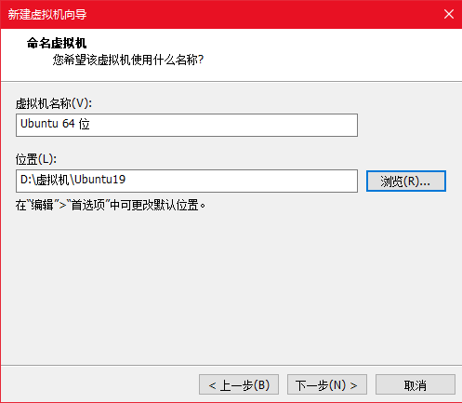
Task: Close the 新建虚拟机向导 window
Action: 449,14
